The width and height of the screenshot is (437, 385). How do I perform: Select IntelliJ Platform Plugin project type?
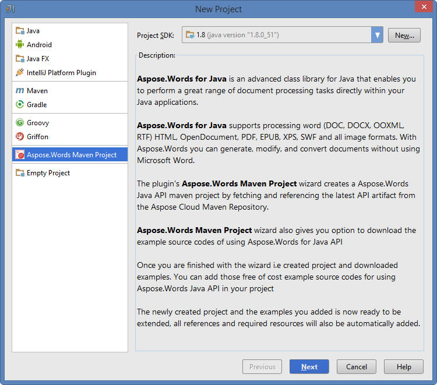point(61,73)
